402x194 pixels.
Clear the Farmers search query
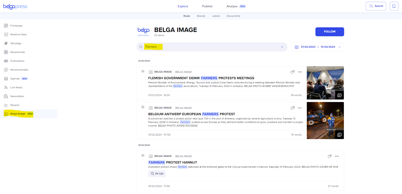[282, 47]
